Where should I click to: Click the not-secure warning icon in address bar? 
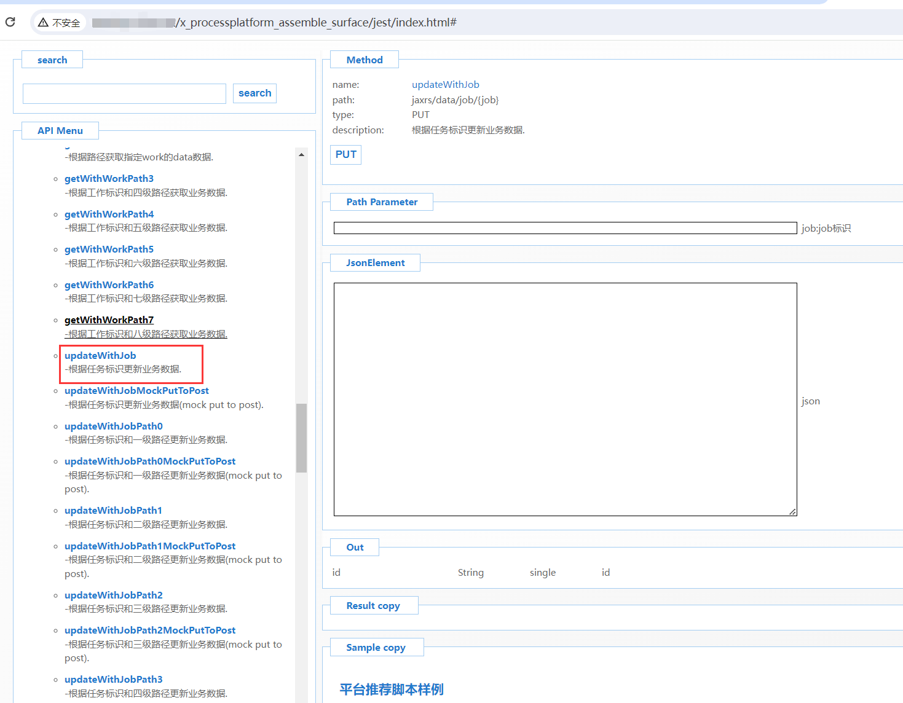pyautogui.click(x=43, y=23)
